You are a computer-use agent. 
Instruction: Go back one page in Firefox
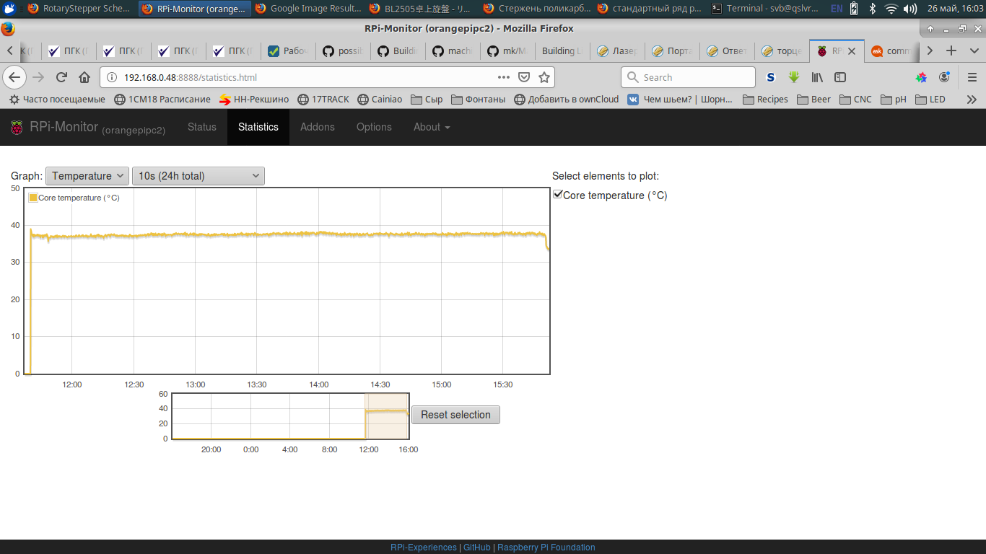pos(14,77)
